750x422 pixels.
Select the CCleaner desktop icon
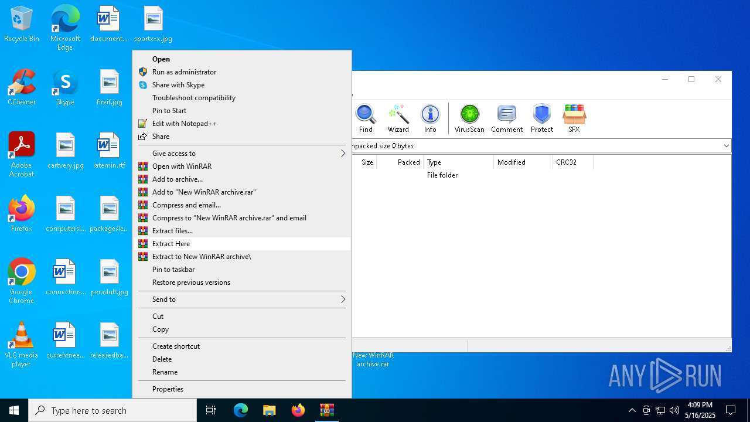pos(22,87)
